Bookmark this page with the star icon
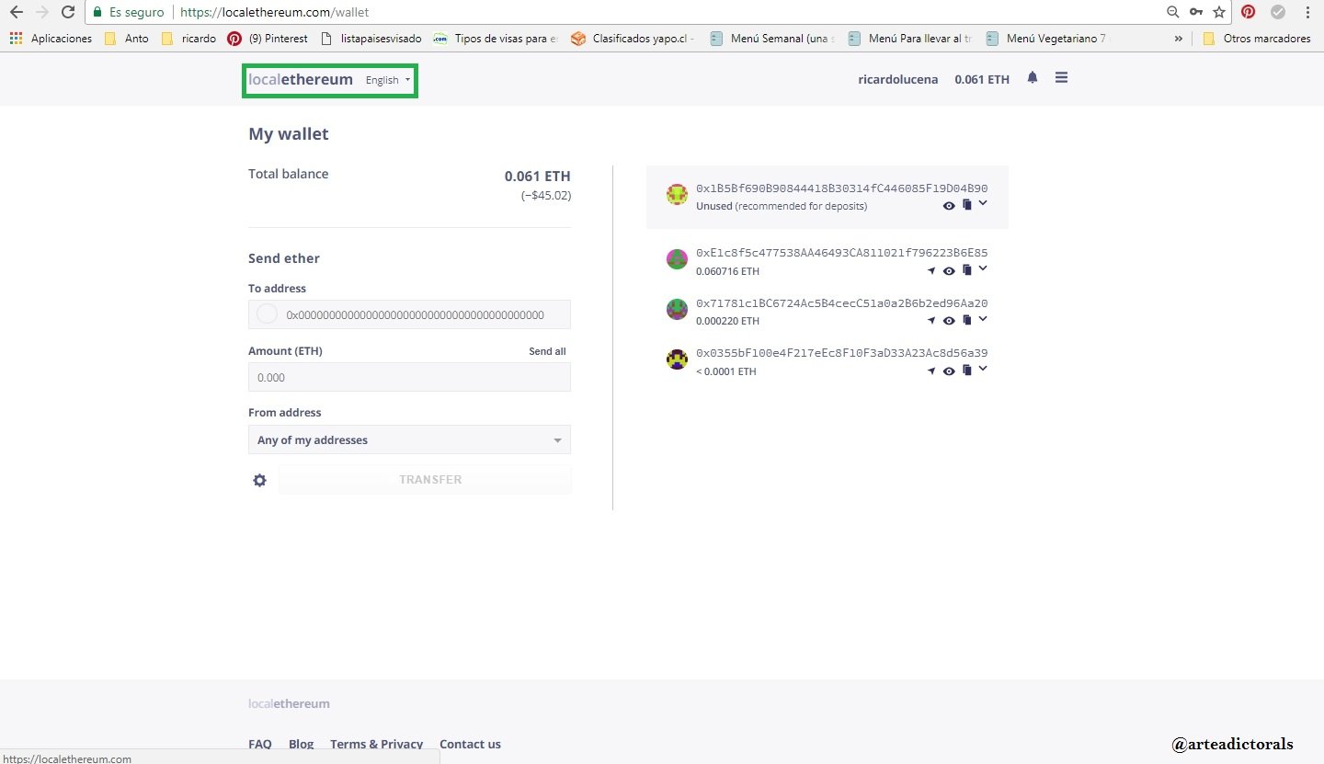 1219,12
